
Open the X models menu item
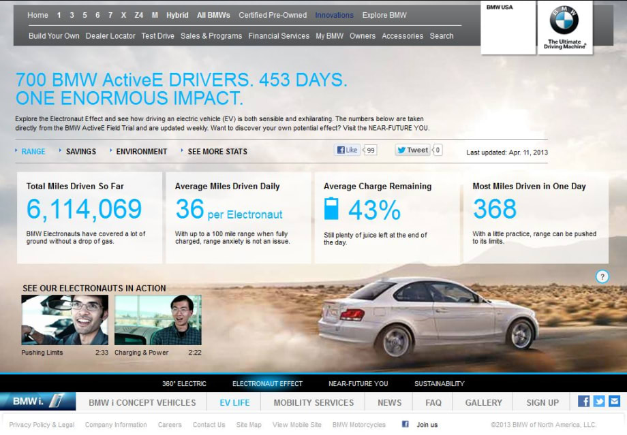(x=123, y=15)
